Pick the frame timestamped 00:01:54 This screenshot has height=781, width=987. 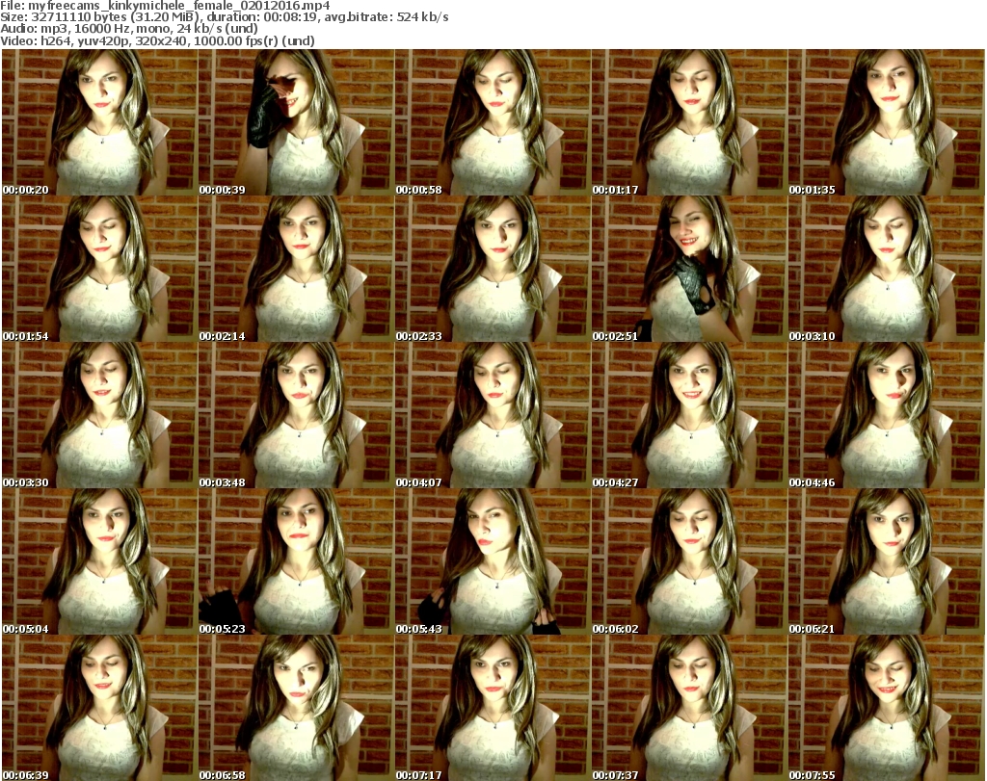tap(99, 269)
